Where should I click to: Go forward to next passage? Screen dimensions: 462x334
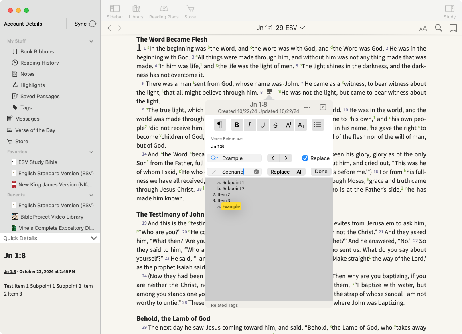[x=120, y=28]
